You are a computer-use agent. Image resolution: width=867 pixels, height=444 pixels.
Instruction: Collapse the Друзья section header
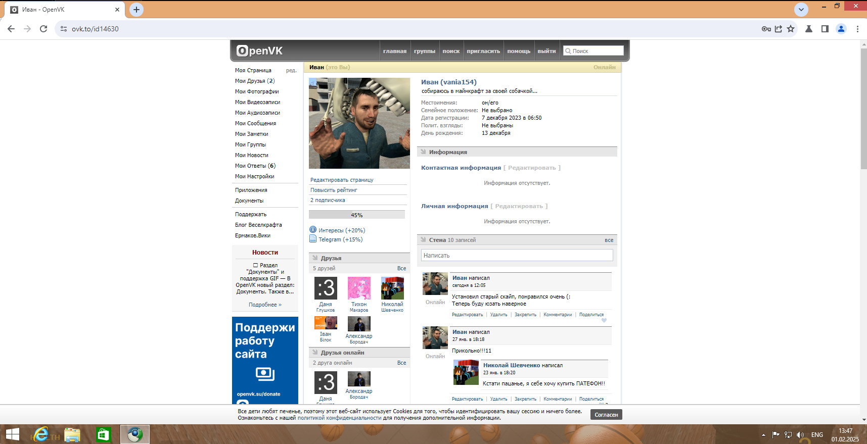pos(315,258)
